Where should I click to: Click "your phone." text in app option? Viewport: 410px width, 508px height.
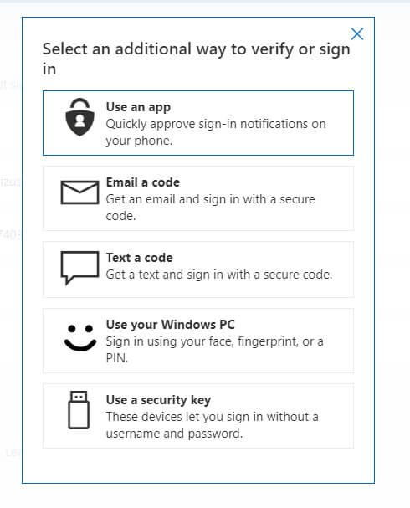click(x=139, y=141)
